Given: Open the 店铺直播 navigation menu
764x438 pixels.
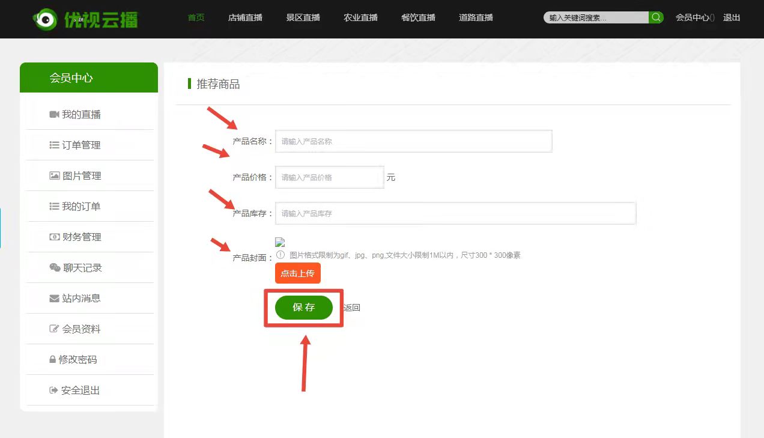Looking at the screenshot, I should [x=245, y=17].
